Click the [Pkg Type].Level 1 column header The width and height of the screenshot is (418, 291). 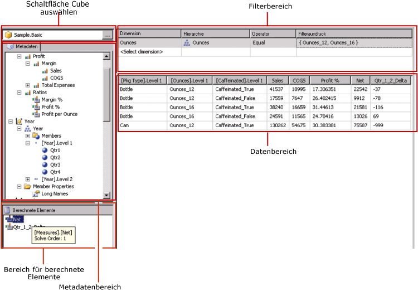tap(143, 80)
